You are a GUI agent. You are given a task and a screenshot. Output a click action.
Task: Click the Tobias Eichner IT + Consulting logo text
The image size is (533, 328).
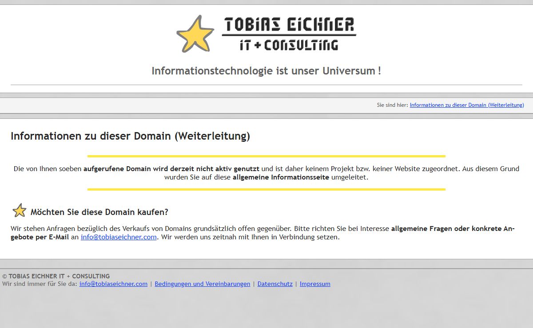[x=289, y=34]
